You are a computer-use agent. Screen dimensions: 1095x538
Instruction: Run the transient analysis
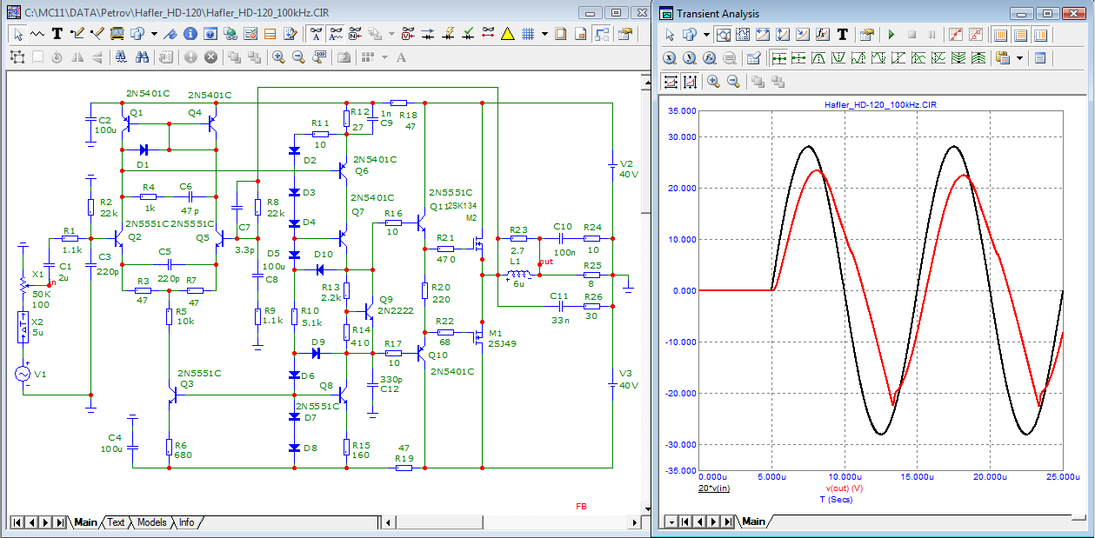pyautogui.click(x=891, y=35)
